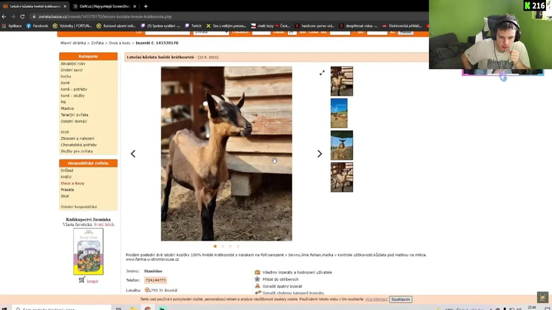The height and width of the screenshot is (310, 552).
Task: Open the Prasata category
Action: pyautogui.click(x=67, y=190)
